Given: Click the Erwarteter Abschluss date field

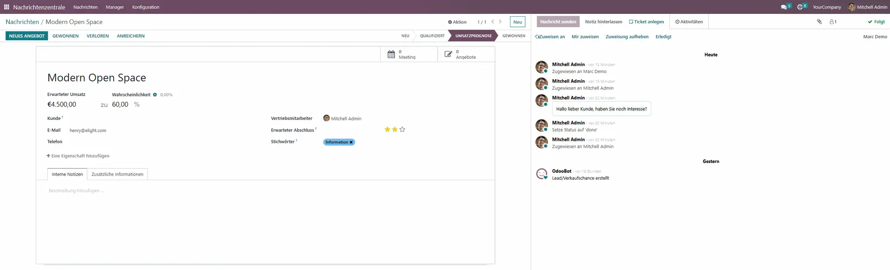Looking at the screenshot, I should (350, 130).
